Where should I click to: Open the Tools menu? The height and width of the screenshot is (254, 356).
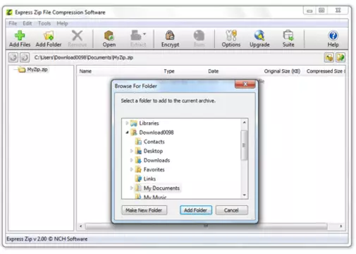point(44,23)
